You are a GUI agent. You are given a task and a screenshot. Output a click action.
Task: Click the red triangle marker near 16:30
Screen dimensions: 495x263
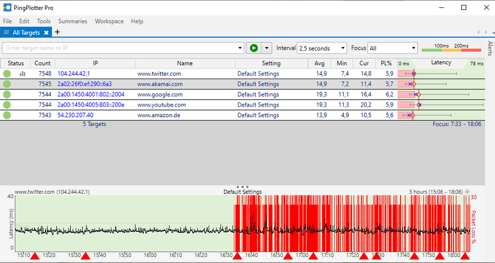(237, 256)
